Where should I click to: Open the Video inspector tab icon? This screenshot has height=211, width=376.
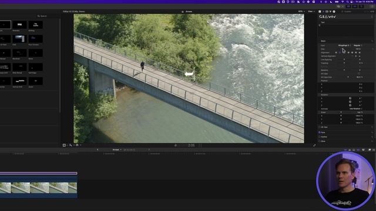327,12
